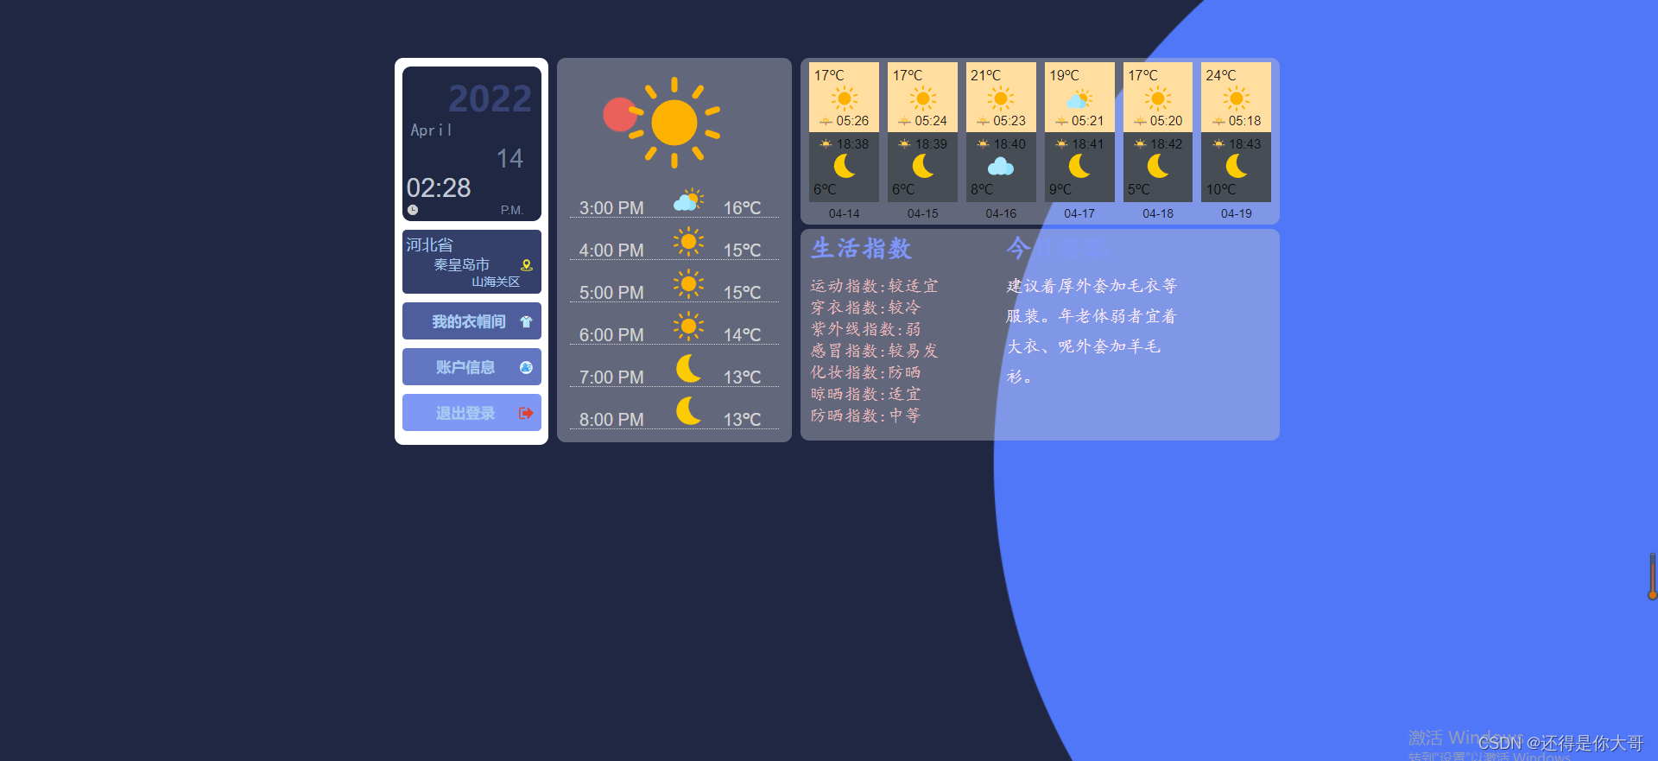Select the 河北省 province label

(429, 245)
